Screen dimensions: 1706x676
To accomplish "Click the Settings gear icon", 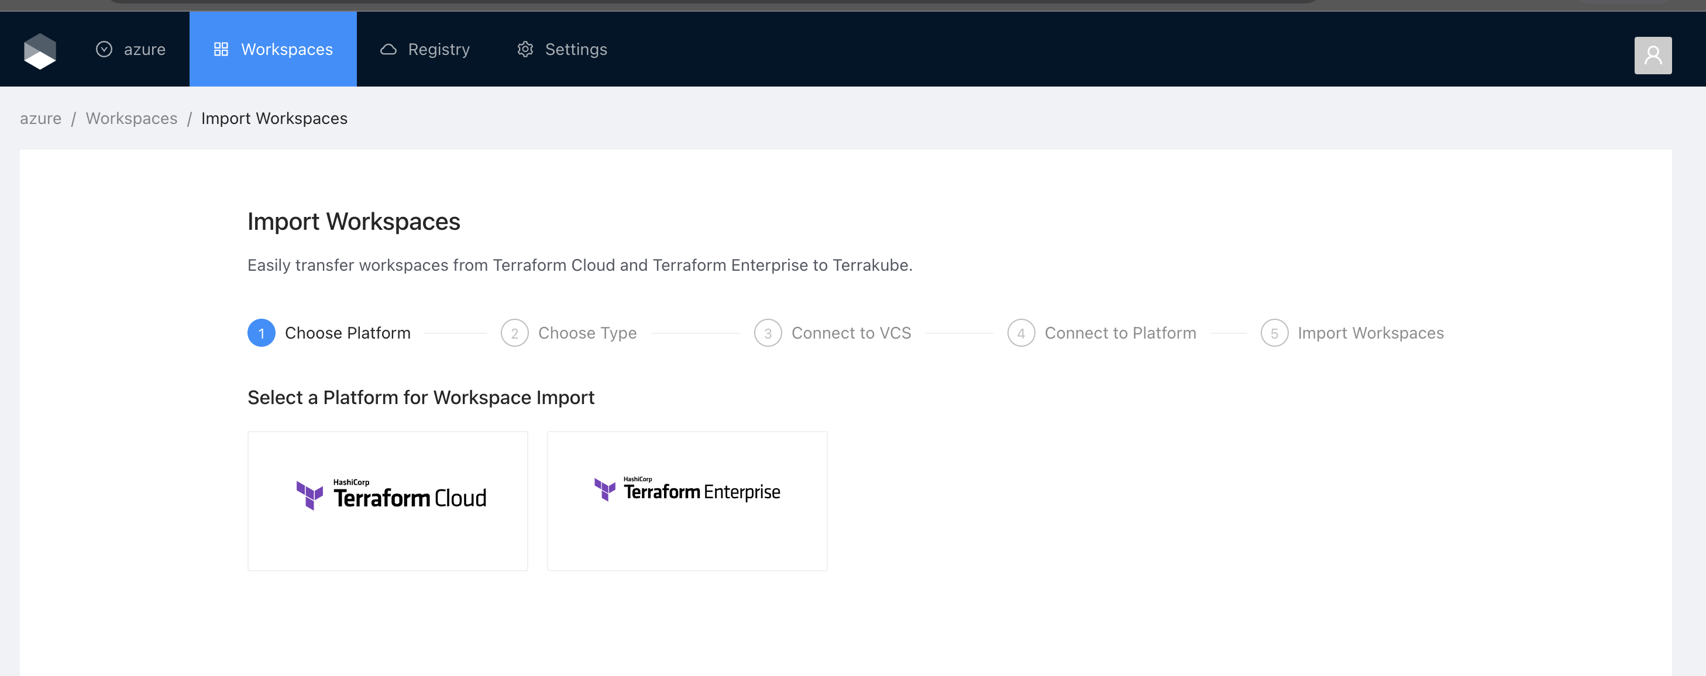I will coord(525,50).
